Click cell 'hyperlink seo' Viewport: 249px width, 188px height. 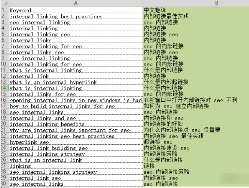point(76,142)
